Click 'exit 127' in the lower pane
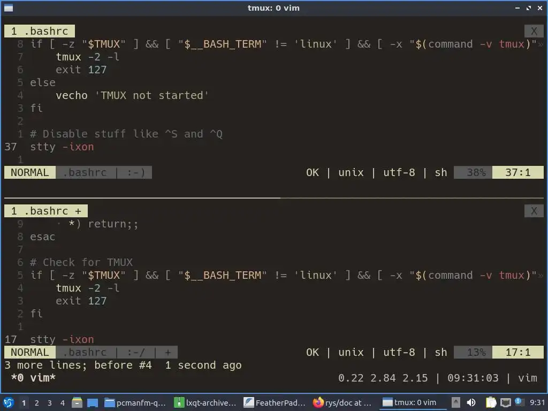Viewport: 548px width, 411px height. click(x=81, y=301)
